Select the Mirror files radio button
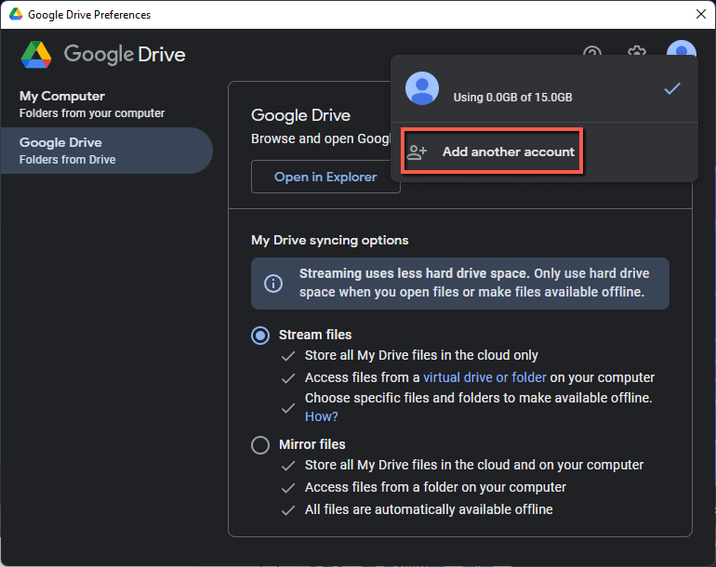716x567 pixels. 260,444
